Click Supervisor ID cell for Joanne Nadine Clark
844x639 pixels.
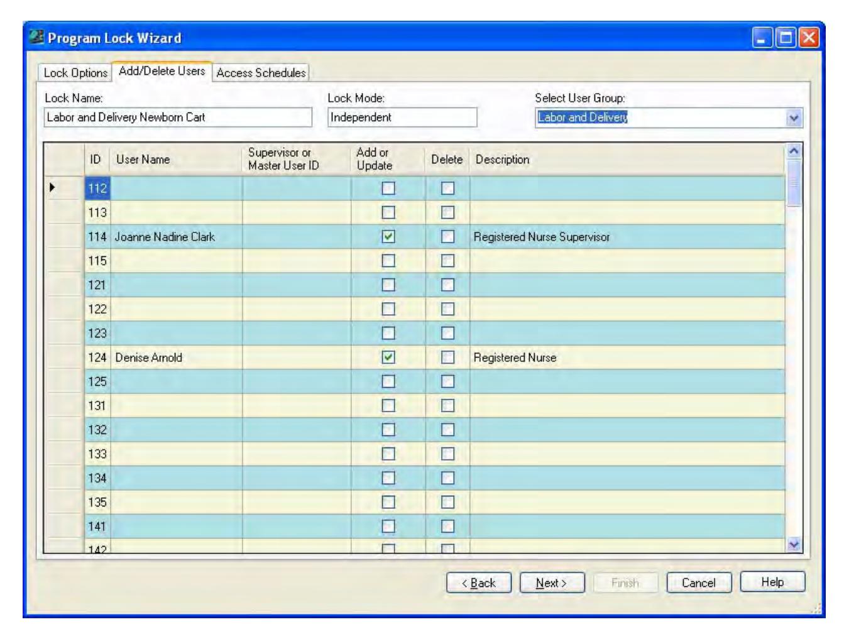(x=297, y=237)
